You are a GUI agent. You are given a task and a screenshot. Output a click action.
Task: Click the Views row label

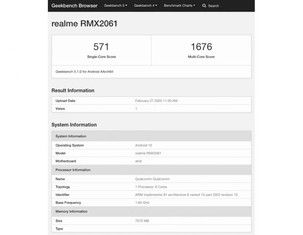click(60, 109)
